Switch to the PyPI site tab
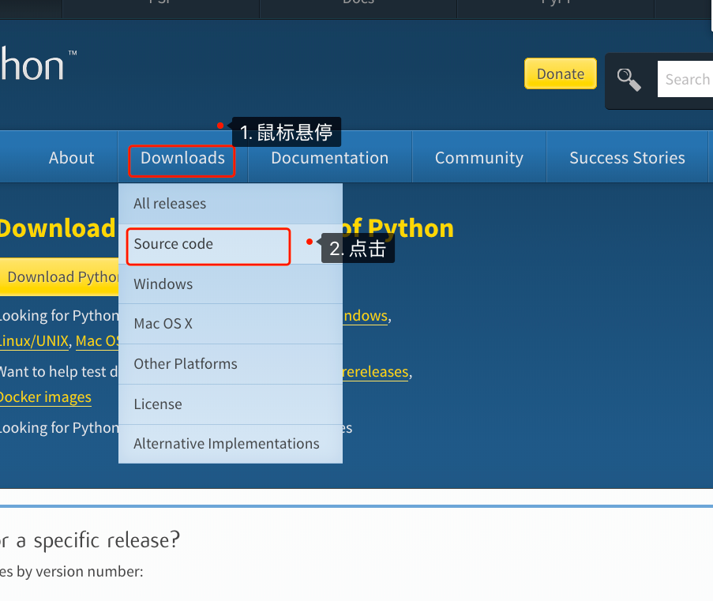Viewport: 713px width, 601px height. pos(555,3)
